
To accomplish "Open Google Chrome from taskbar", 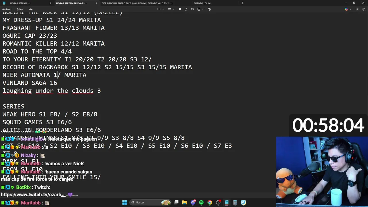I will click(x=210, y=202).
